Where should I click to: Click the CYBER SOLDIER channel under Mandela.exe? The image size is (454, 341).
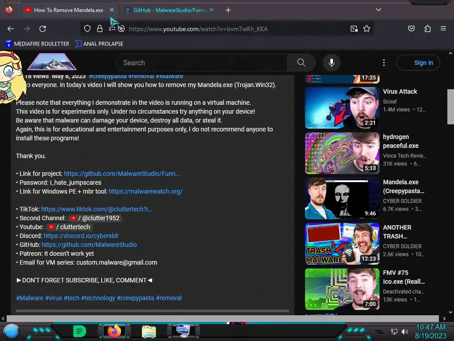point(402,201)
